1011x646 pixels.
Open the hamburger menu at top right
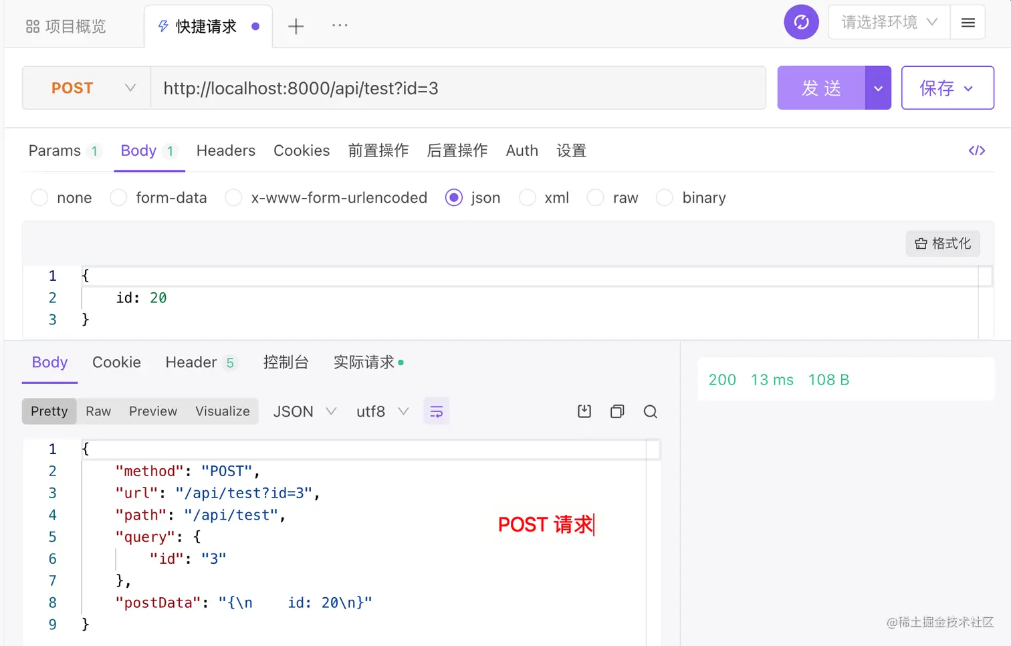968,22
